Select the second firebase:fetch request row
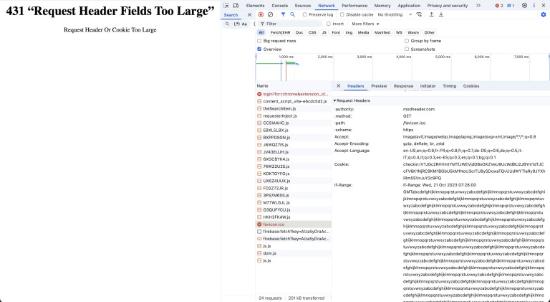The width and height of the screenshot is (550, 302). (x=293, y=239)
